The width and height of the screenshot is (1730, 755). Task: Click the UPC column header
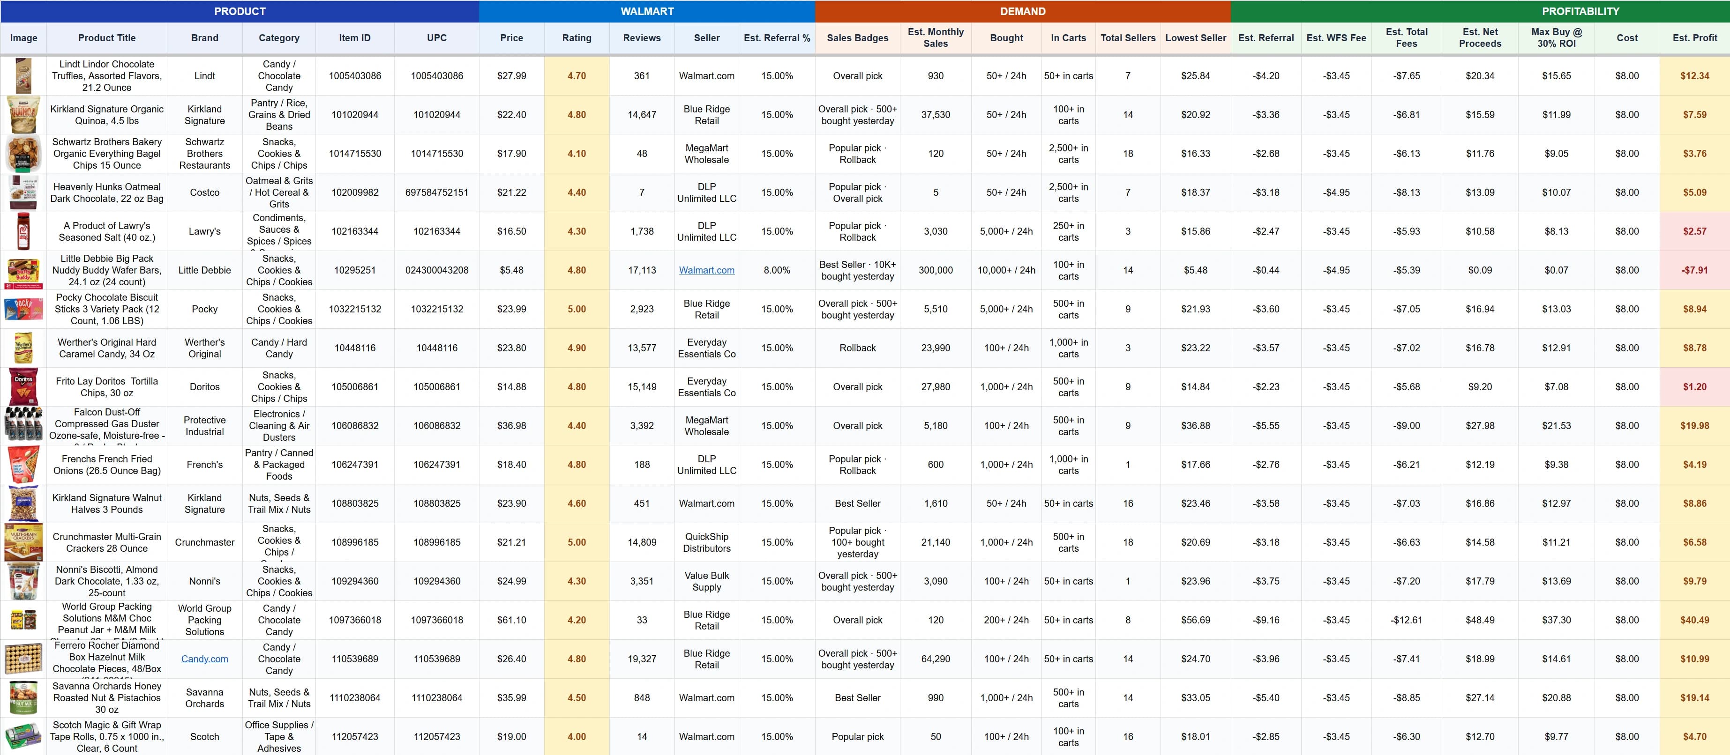[x=437, y=37]
